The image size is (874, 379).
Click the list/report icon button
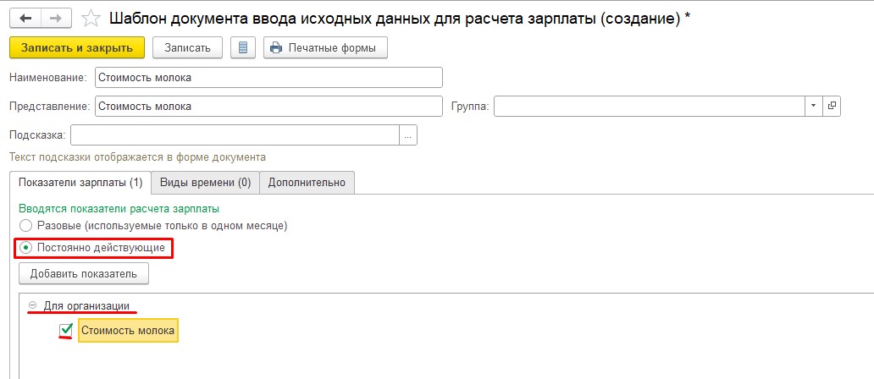(243, 47)
